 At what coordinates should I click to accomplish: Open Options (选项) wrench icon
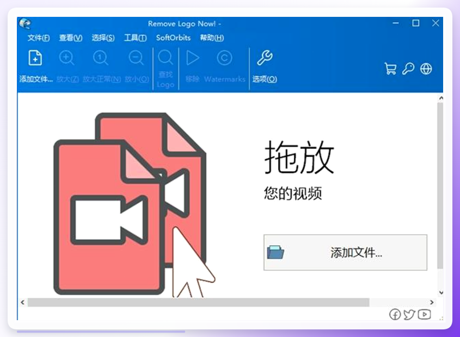(265, 58)
